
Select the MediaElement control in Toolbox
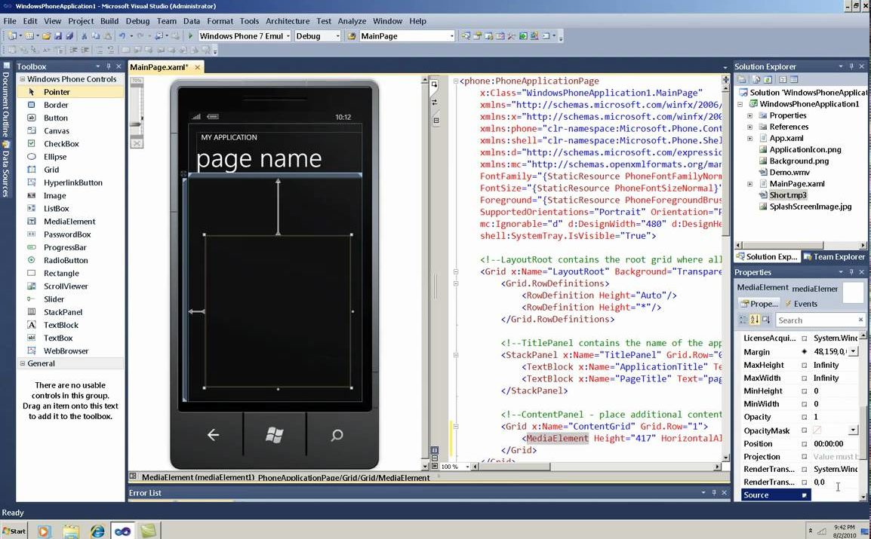tap(69, 222)
